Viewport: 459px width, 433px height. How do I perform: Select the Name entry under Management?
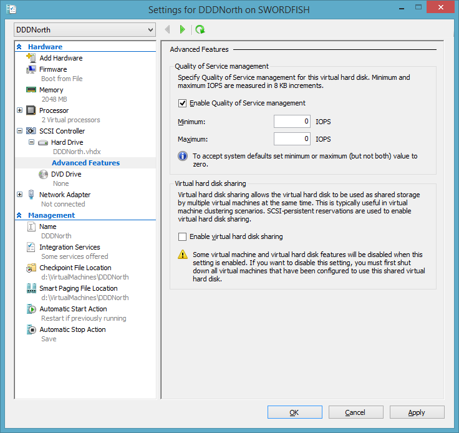[x=48, y=226]
